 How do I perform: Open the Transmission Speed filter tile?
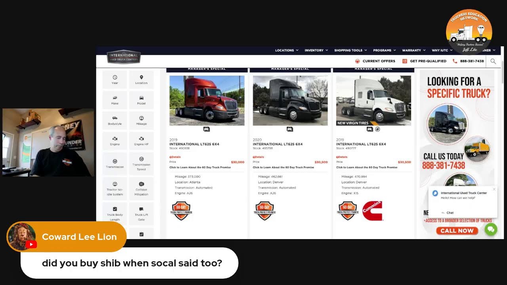click(141, 163)
